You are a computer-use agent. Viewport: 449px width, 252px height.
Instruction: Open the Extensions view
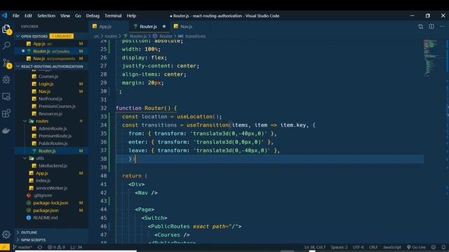pos(6,113)
